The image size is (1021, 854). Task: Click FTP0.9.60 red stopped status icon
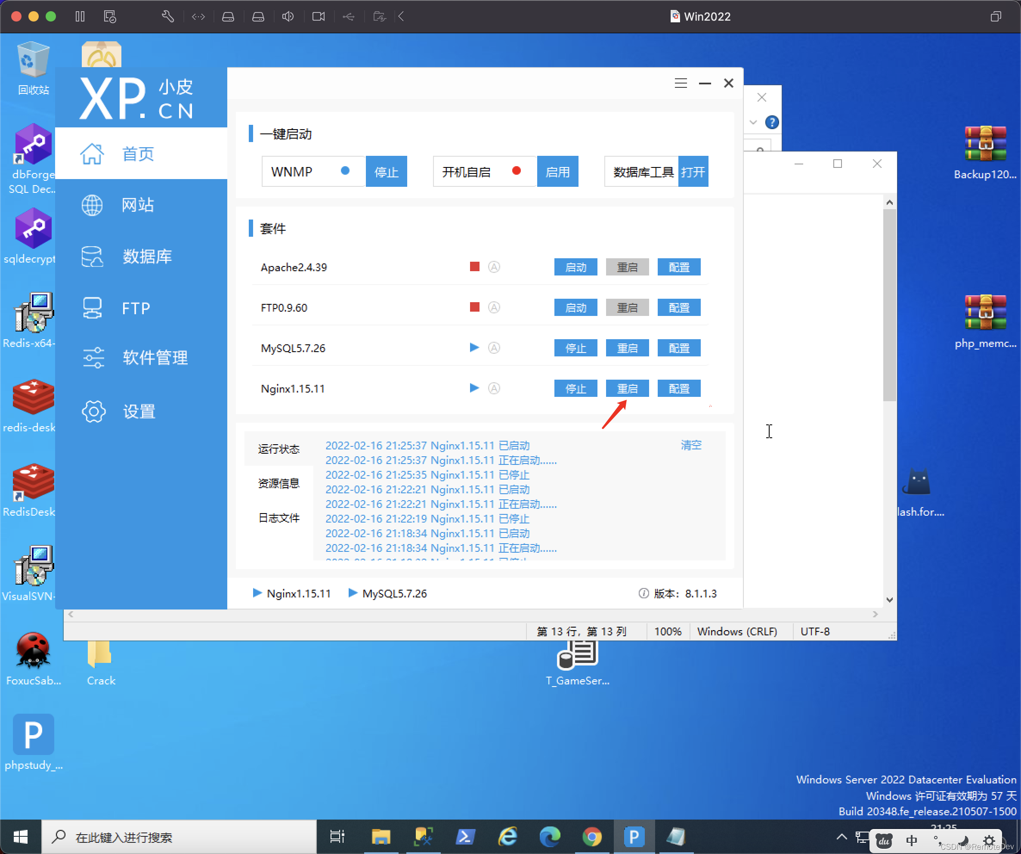[x=474, y=307]
